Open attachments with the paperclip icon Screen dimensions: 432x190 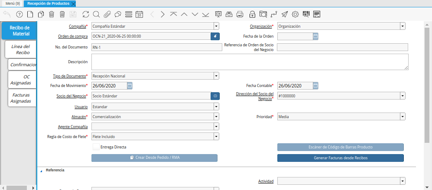(107, 14)
